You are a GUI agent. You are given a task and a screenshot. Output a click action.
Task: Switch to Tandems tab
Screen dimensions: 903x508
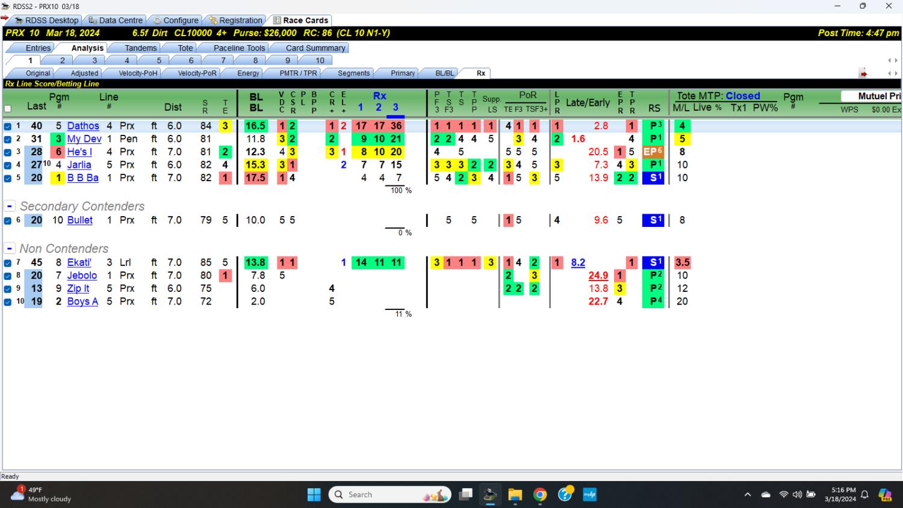tap(140, 48)
